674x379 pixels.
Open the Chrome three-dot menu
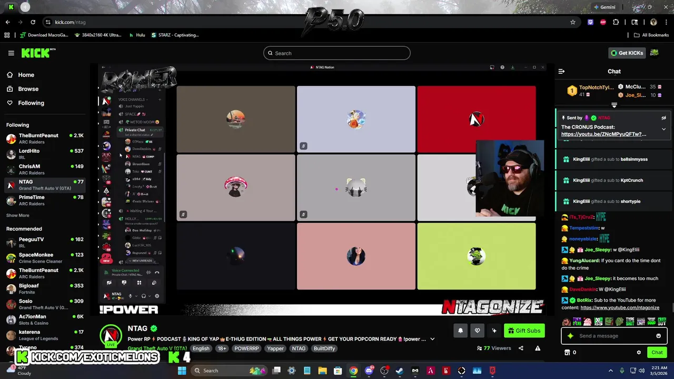666,22
